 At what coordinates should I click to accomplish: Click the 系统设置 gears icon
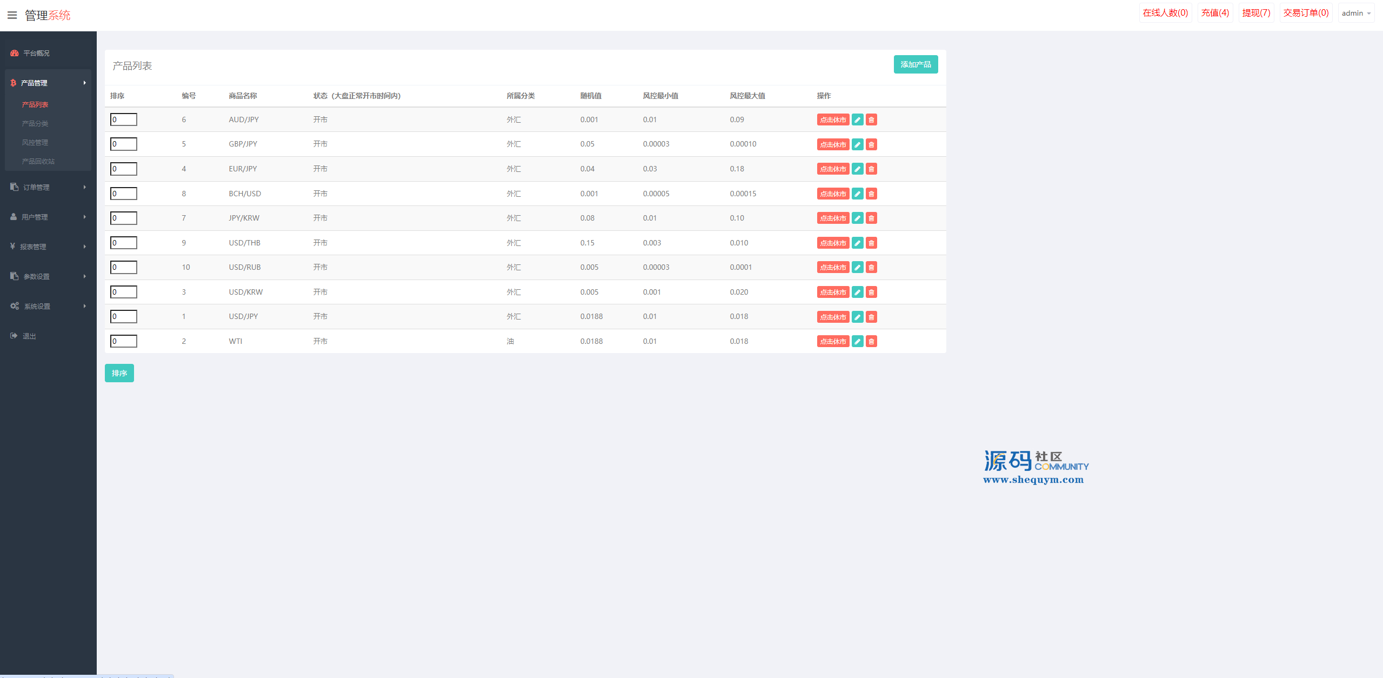tap(15, 306)
